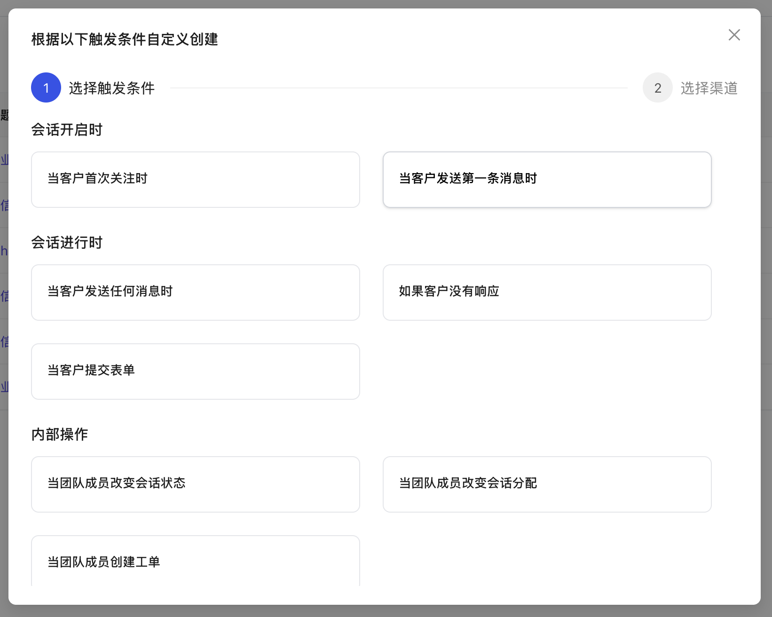Image resolution: width=772 pixels, height=617 pixels.
Task: 选择「当团队成员创建工单」触发条件
Action: [x=195, y=562]
